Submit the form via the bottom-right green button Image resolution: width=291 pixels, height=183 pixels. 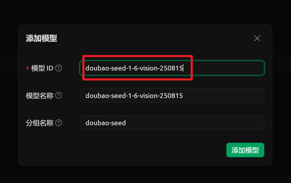[245, 150]
